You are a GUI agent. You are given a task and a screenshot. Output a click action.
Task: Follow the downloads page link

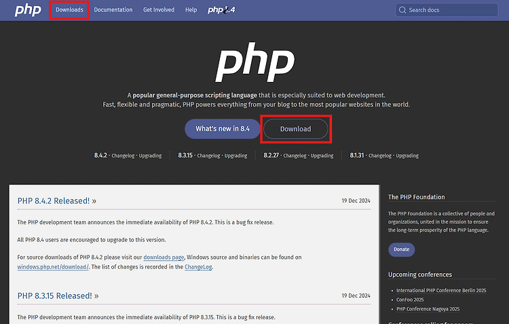(x=164, y=257)
